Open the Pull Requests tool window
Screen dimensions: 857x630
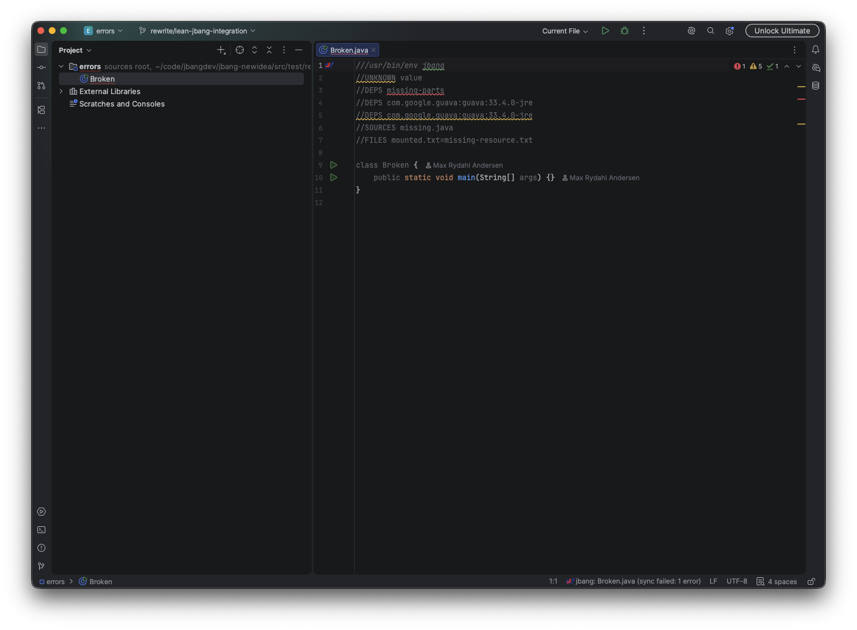41,86
